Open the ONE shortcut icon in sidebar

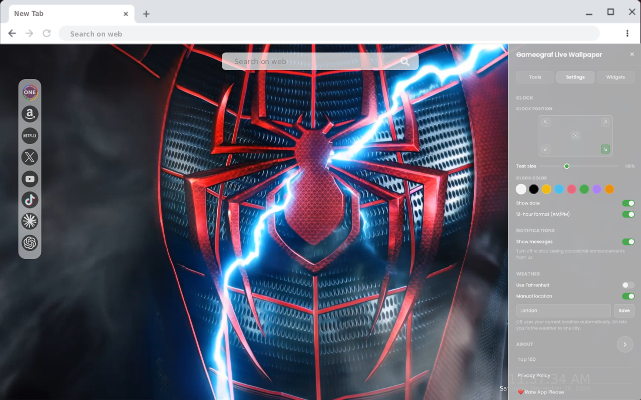pyautogui.click(x=30, y=92)
